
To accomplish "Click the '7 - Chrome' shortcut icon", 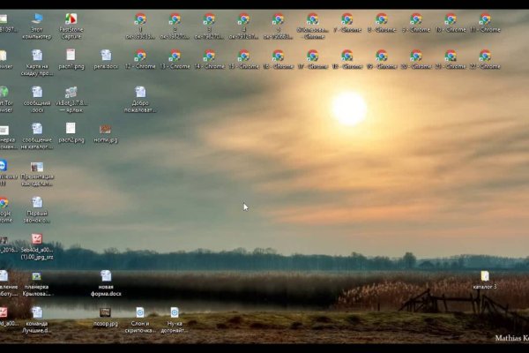I will [x=346, y=19].
